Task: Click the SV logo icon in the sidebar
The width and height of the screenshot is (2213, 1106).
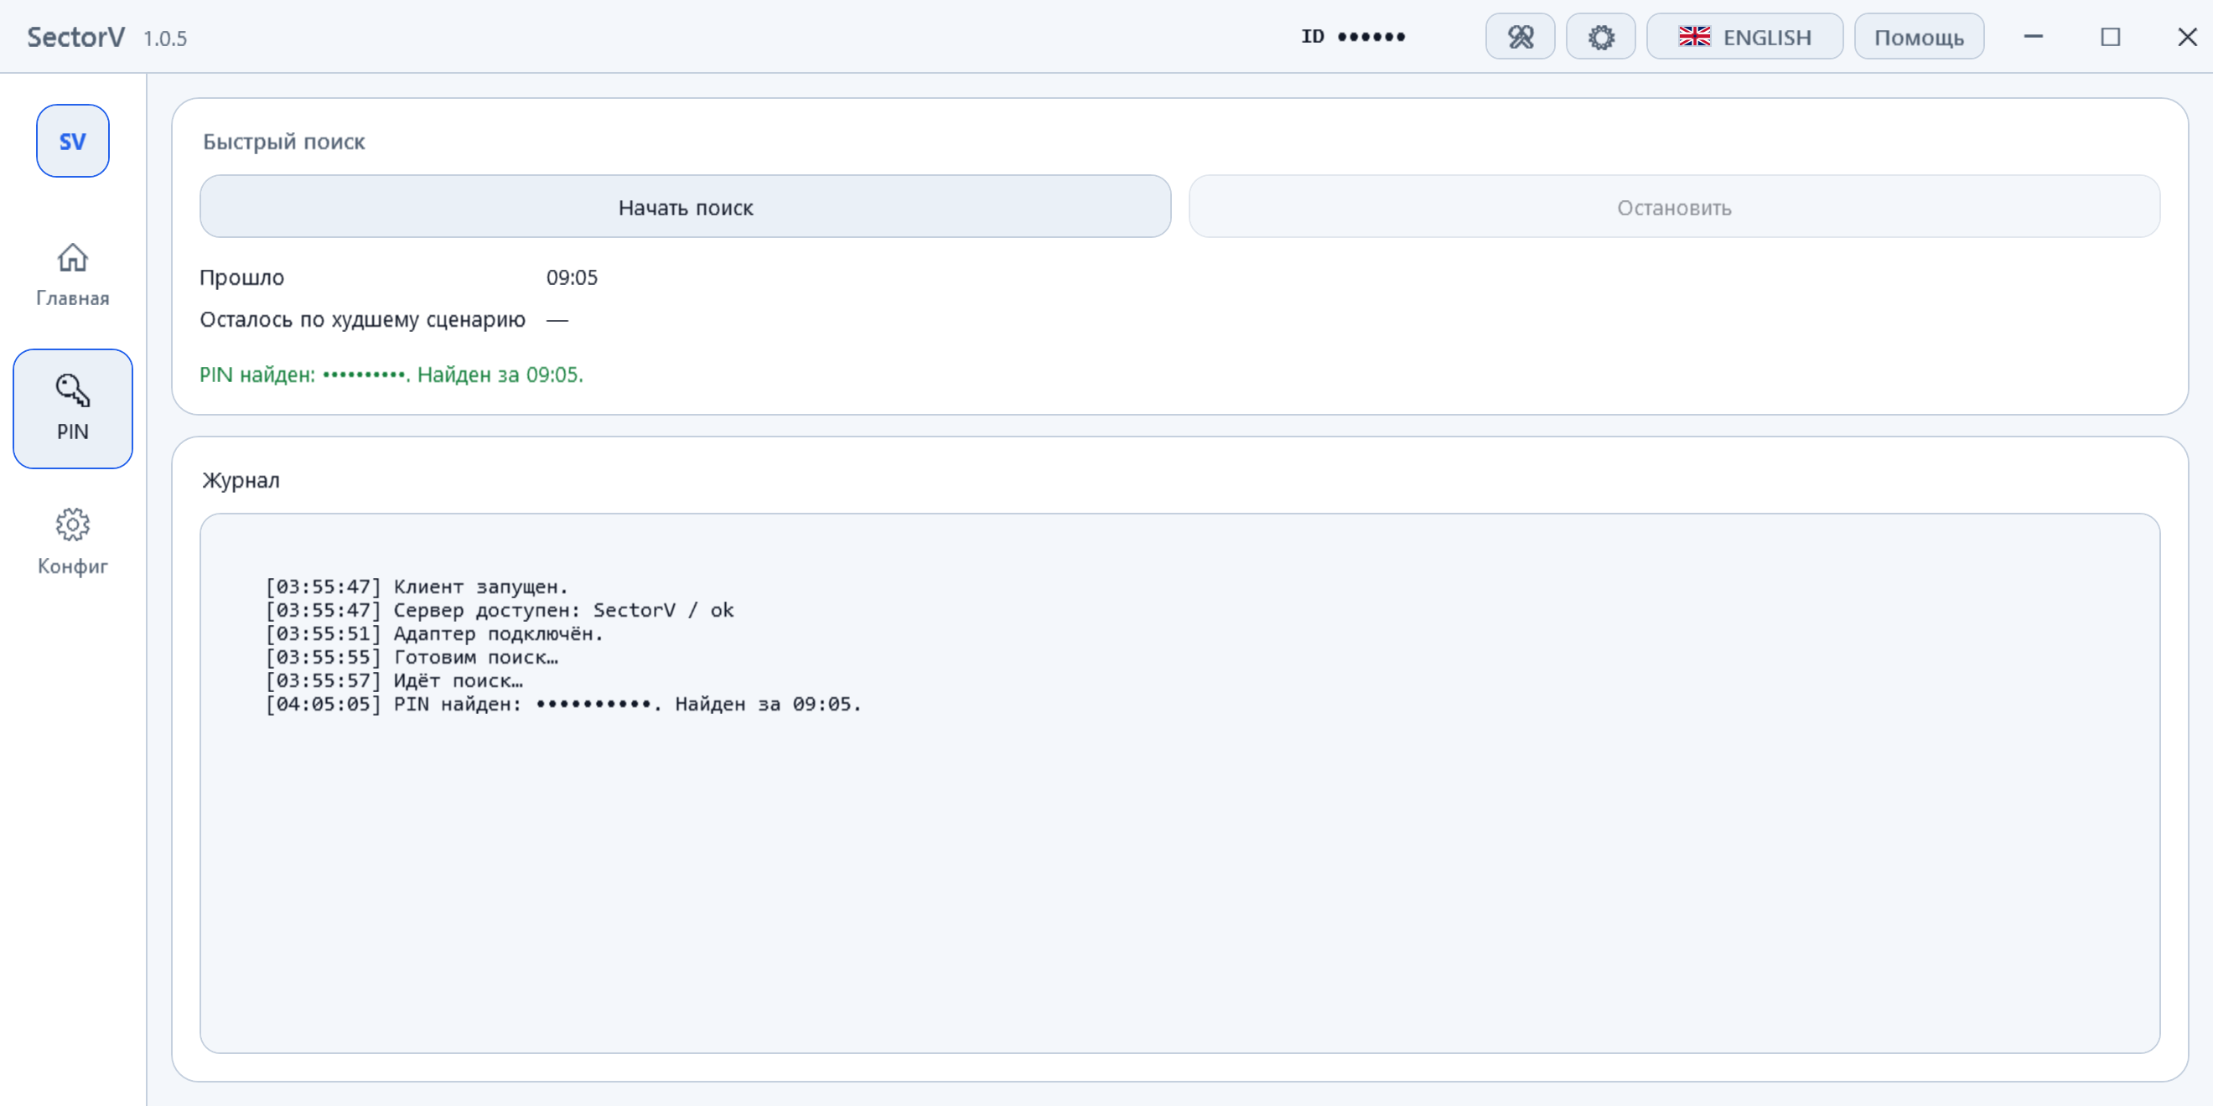Action: click(x=72, y=141)
